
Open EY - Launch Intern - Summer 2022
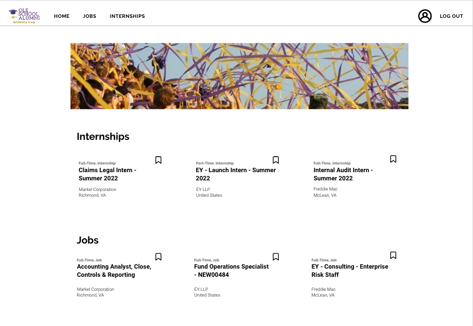pyautogui.click(x=236, y=174)
